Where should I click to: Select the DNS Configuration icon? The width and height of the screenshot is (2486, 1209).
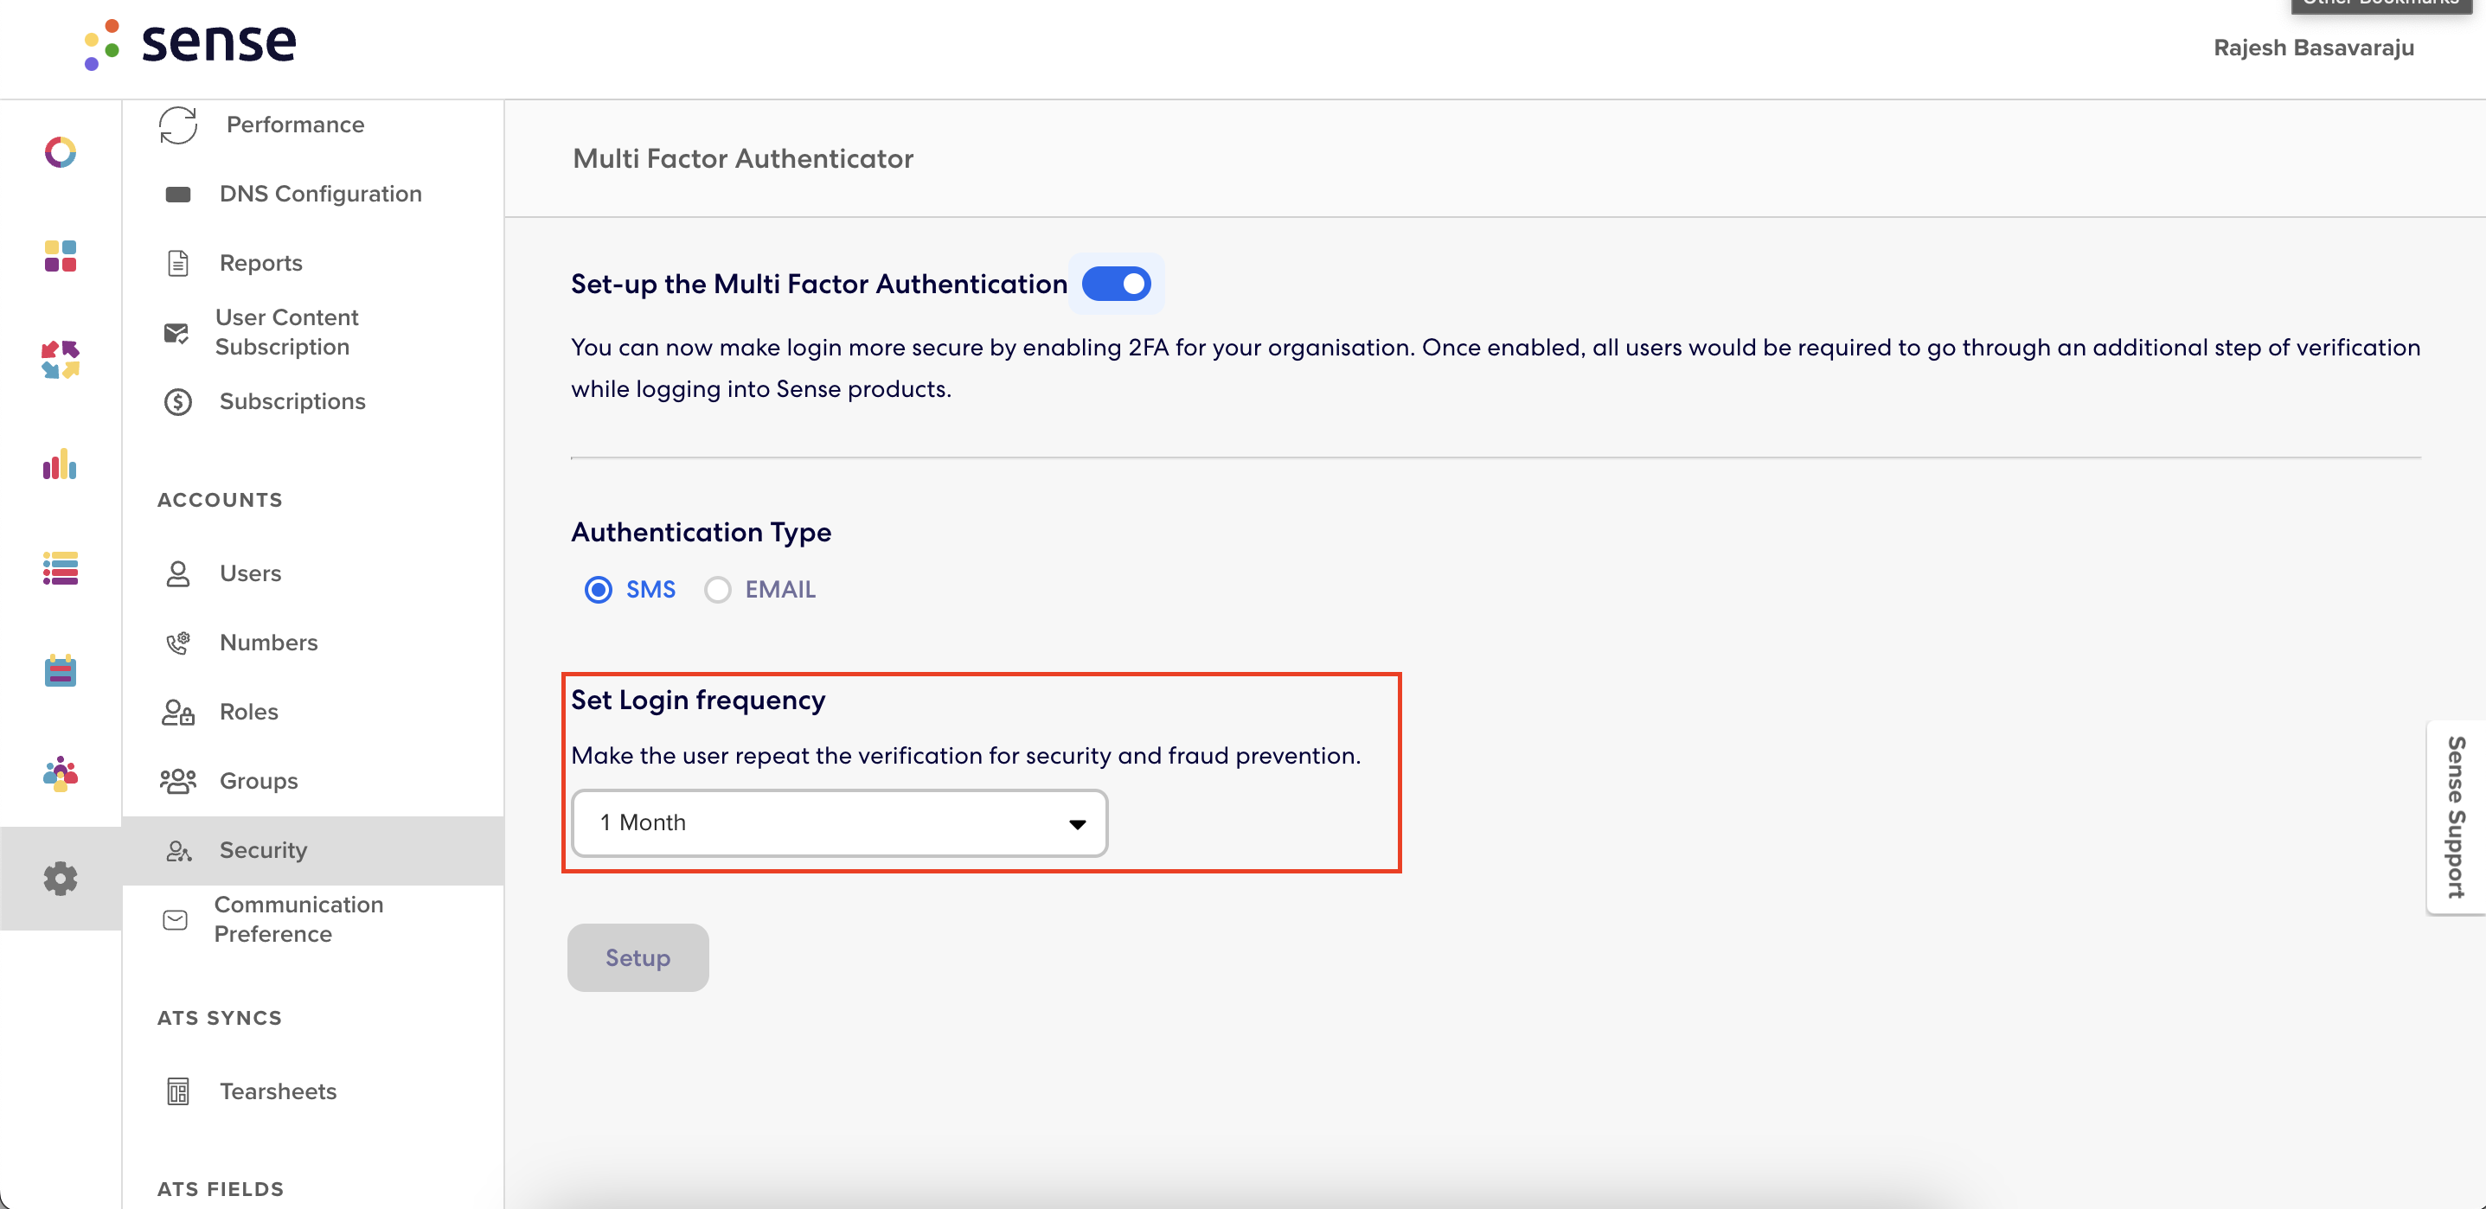click(x=176, y=193)
